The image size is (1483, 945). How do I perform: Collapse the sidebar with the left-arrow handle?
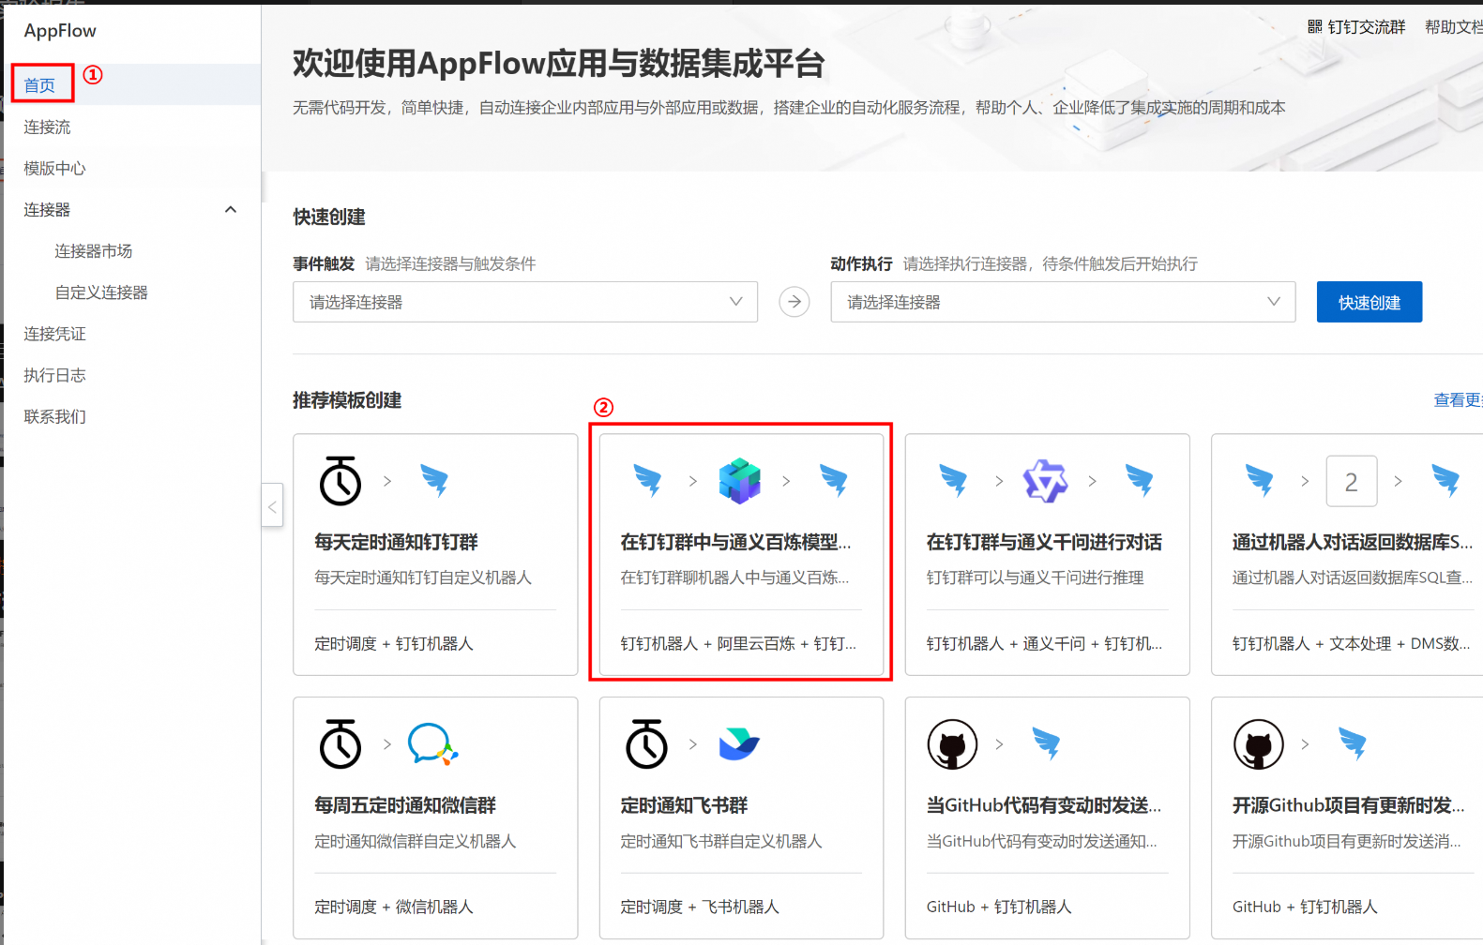(272, 506)
